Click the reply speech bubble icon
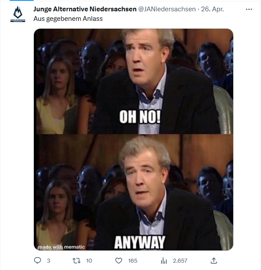This screenshot has height=270, width=261. pyautogui.click(x=37, y=260)
